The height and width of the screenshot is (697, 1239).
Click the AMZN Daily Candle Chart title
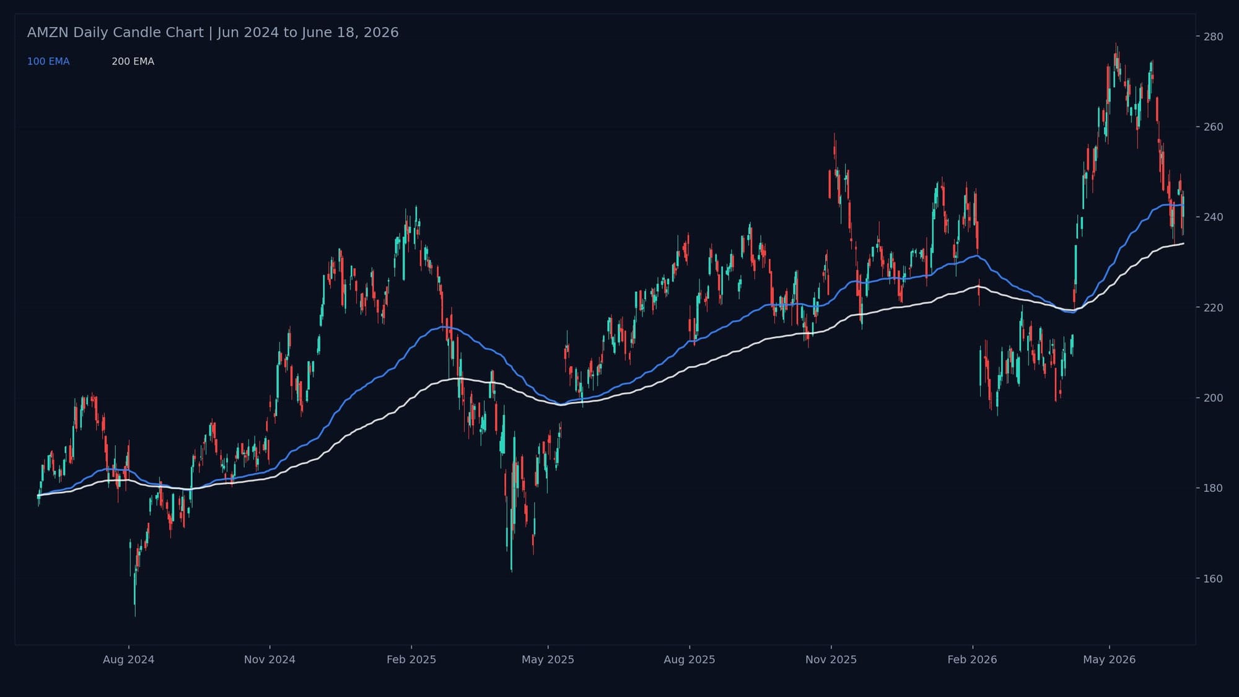212,32
